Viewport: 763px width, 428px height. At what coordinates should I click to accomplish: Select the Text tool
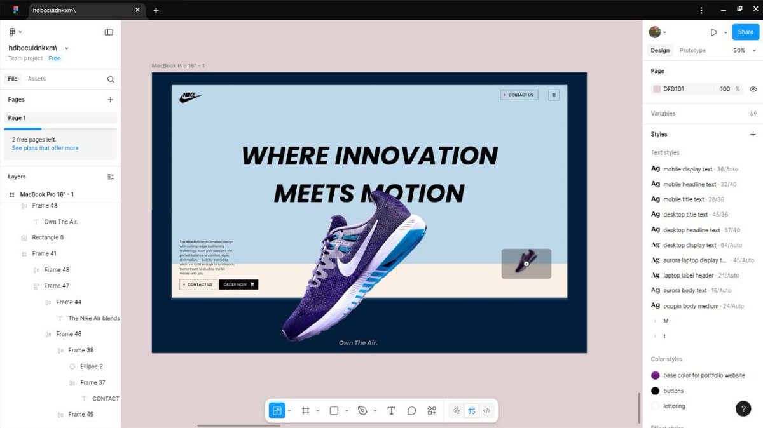point(391,410)
